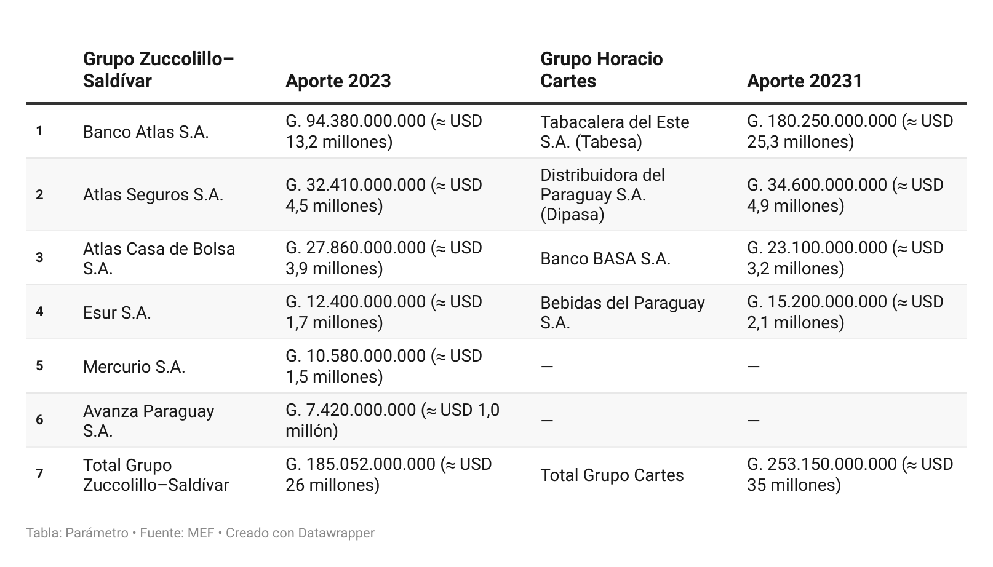Select the Banco Atlas S.A. cell
Screen dimensions: 993x567
[146, 132]
